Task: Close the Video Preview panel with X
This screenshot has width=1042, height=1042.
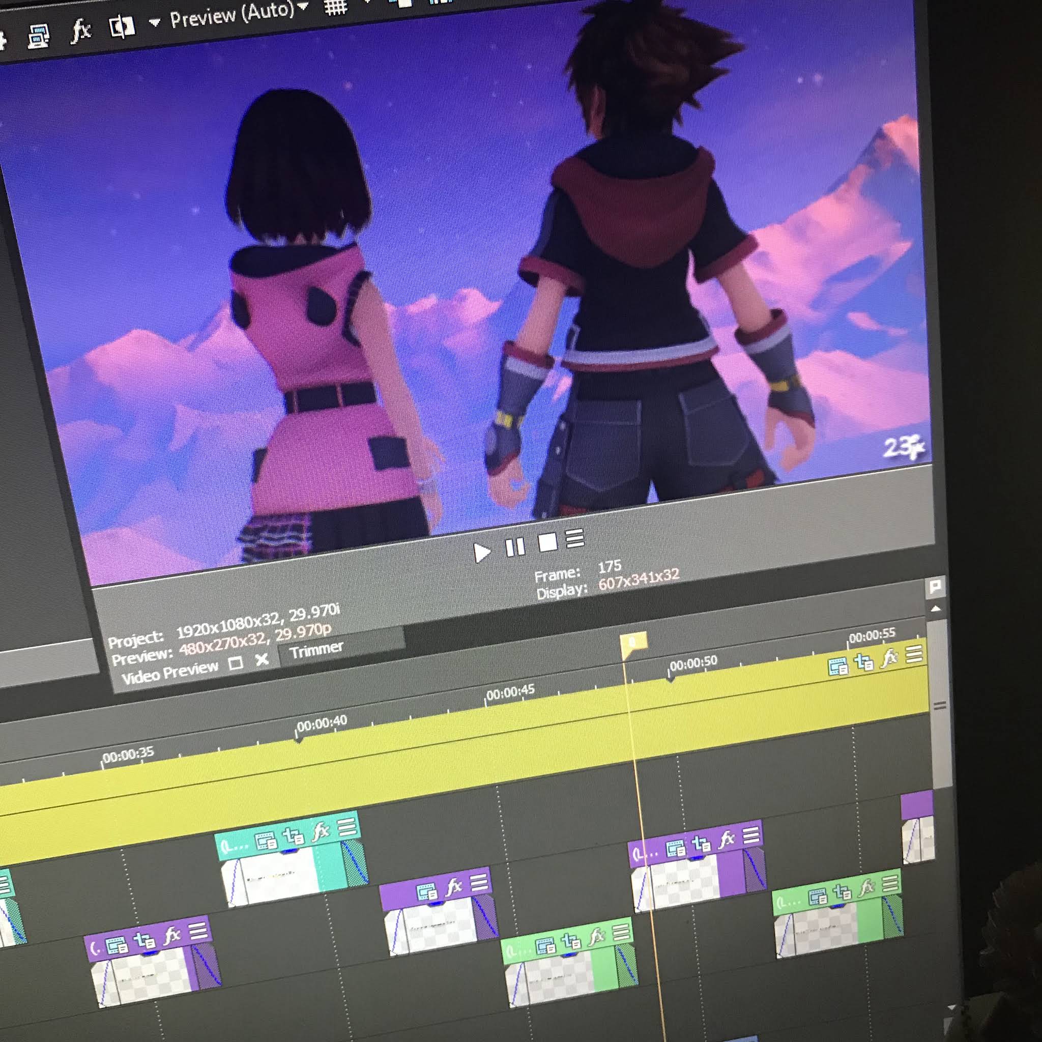Action: click(262, 659)
